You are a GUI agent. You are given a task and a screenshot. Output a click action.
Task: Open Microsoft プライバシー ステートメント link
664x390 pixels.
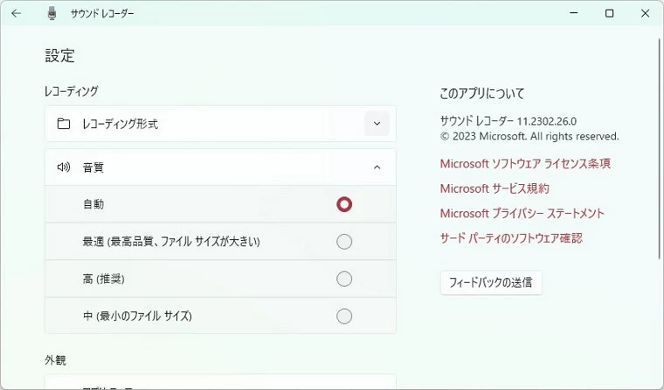click(522, 213)
